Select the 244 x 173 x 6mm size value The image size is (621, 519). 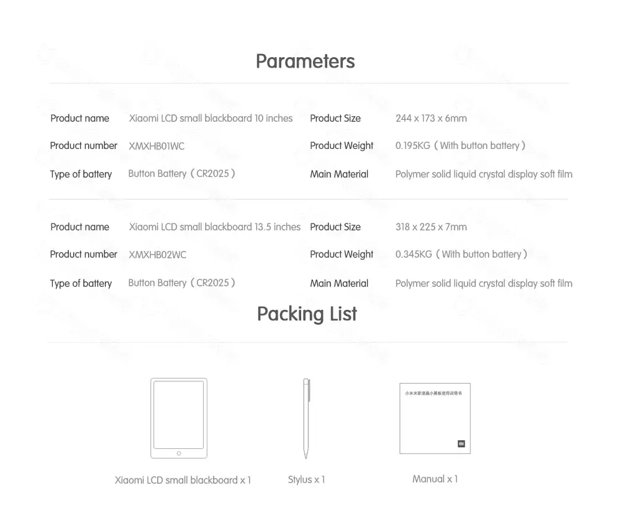coord(431,118)
